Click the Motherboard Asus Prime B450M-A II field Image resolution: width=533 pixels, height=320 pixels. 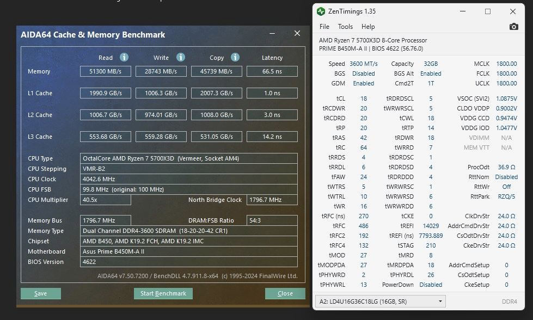coord(189,251)
